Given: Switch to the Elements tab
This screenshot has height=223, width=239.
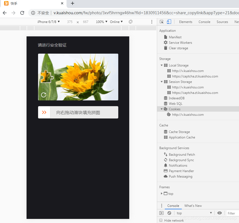Looking at the screenshot, I should pos(186,22).
